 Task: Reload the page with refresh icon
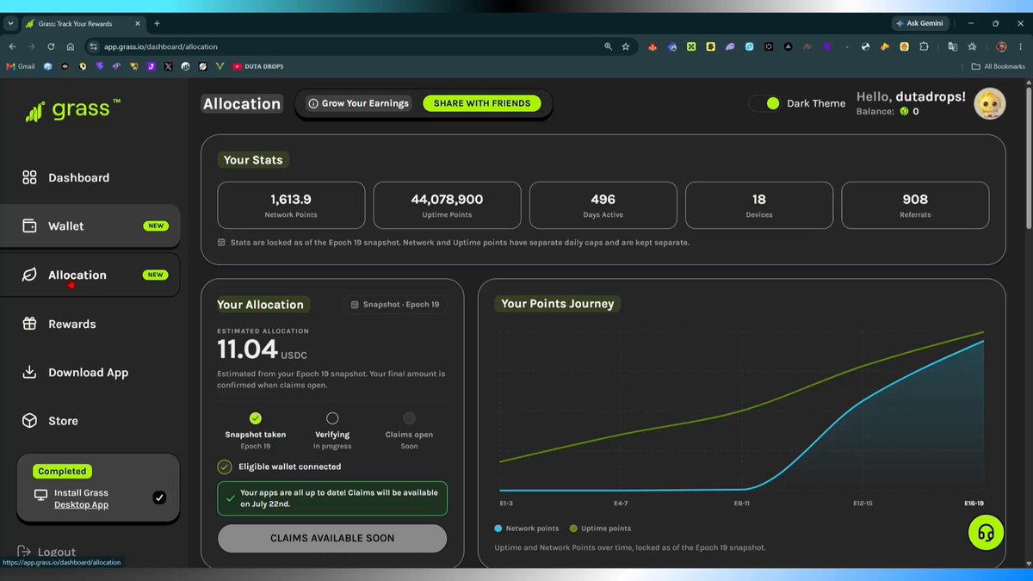tap(51, 46)
